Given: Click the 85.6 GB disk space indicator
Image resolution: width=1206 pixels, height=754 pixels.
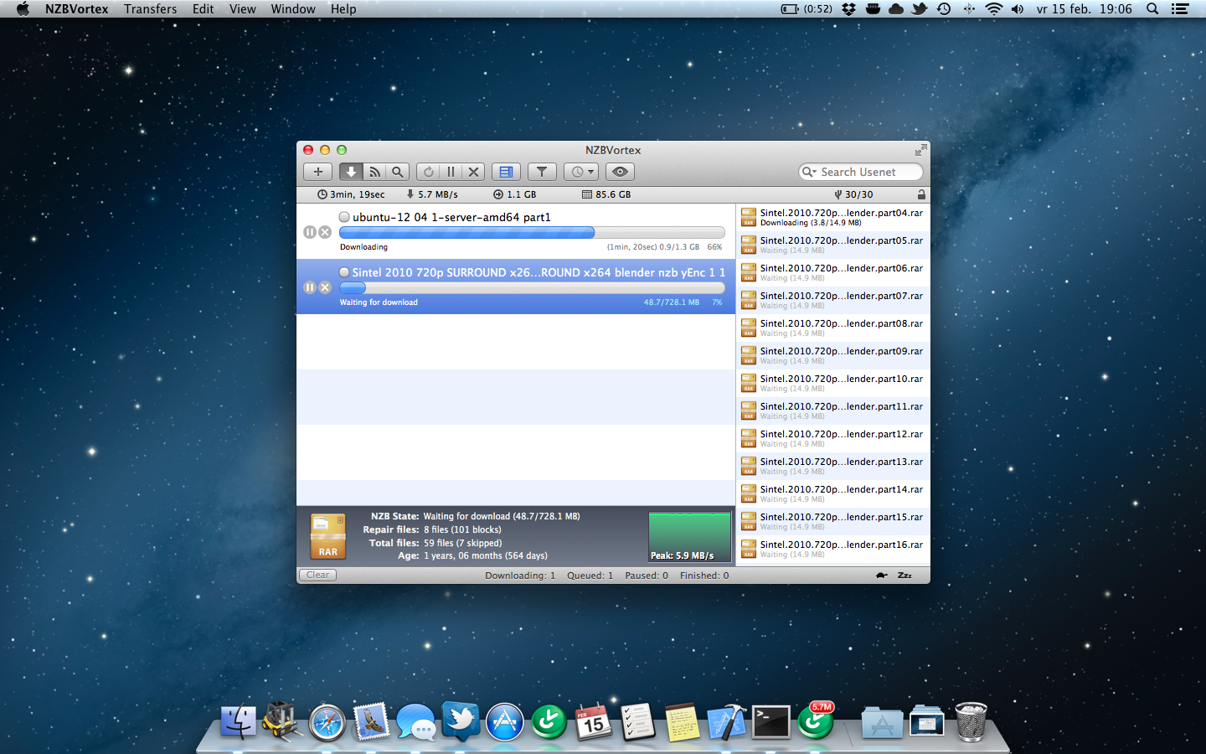Looking at the screenshot, I should click(x=606, y=194).
